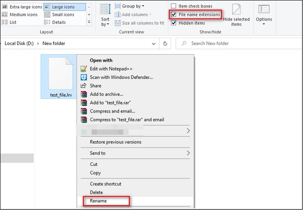303x210 pixels.
Task: Select Small icons layout
Action: 59,14
